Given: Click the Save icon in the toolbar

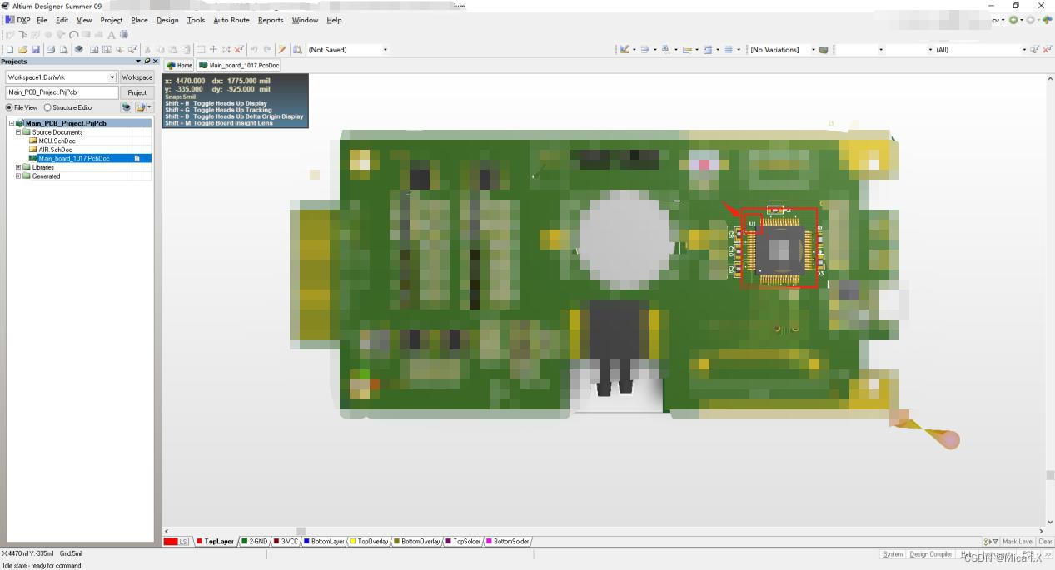Looking at the screenshot, I should click(37, 49).
